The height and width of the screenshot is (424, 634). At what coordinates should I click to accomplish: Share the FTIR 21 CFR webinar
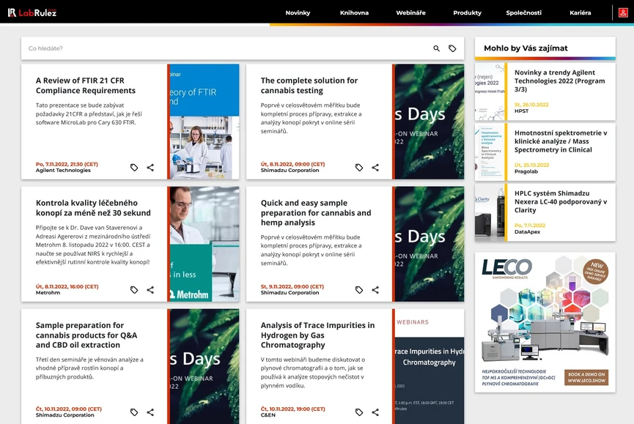[x=150, y=167]
